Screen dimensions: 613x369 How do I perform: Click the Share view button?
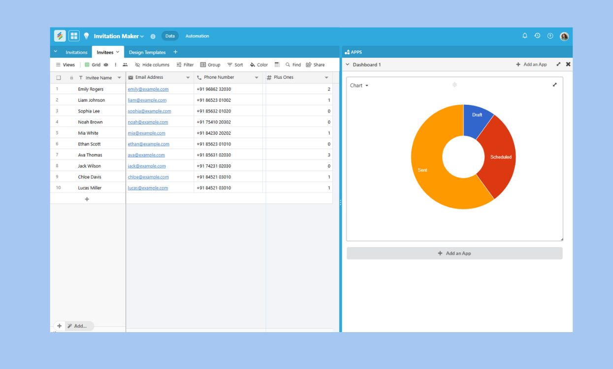315,65
